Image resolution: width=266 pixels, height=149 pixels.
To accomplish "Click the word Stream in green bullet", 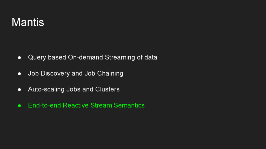I will tap(101, 106).
